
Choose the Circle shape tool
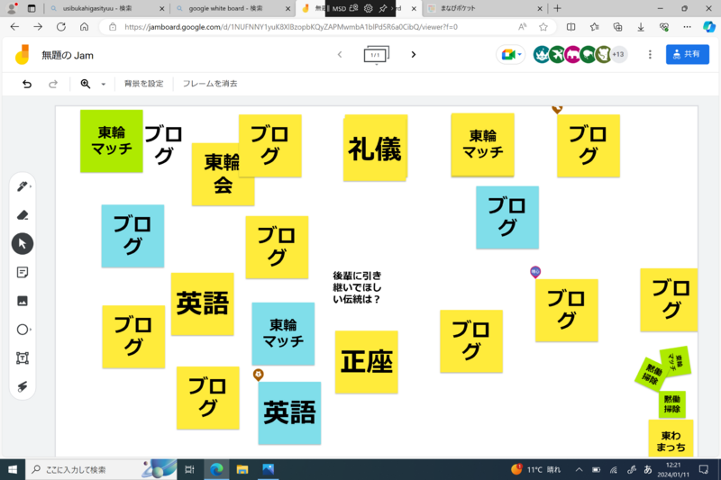[23, 330]
